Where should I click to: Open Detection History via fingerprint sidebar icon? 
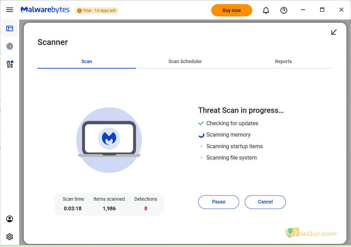pyautogui.click(x=10, y=46)
